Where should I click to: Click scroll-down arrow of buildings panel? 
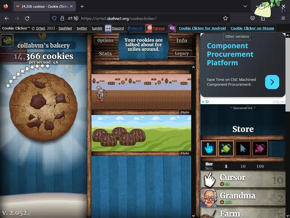(193, 216)
